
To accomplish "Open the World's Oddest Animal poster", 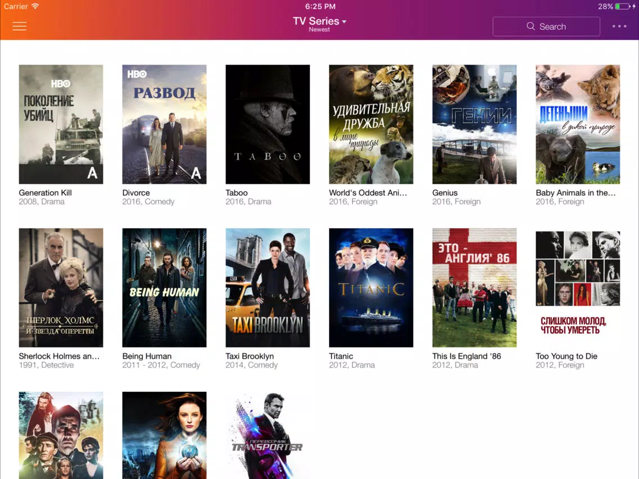I will tap(371, 124).
